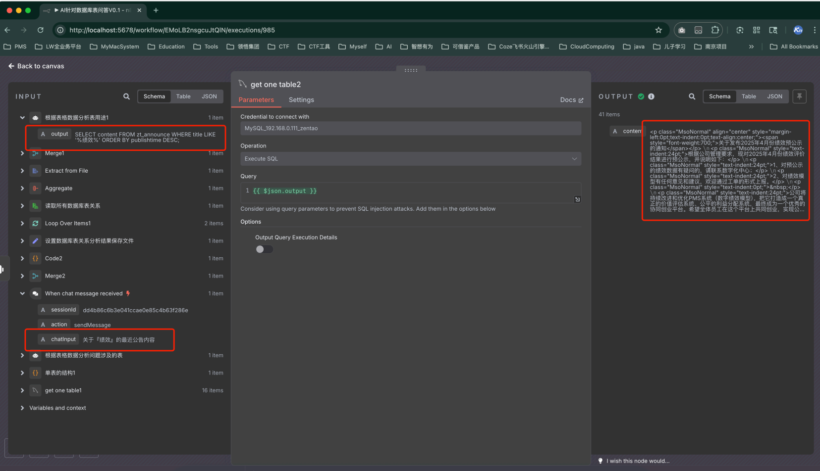The image size is (820, 471).
Task: Select the output SQL field
Action: [x=128, y=137]
